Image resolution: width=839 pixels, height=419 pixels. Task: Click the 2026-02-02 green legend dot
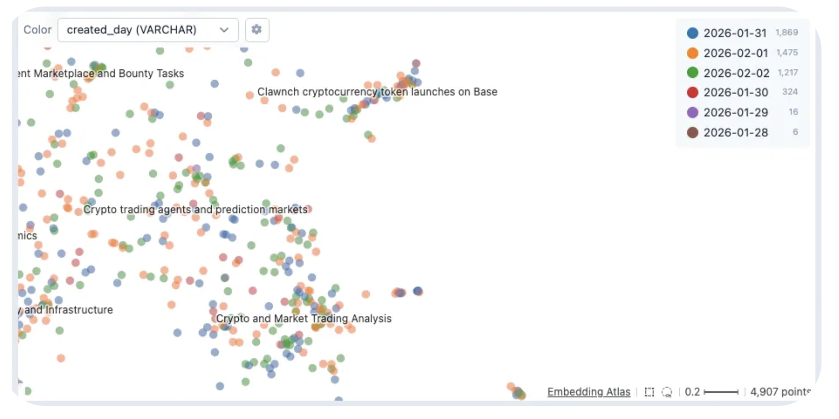(x=692, y=72)
